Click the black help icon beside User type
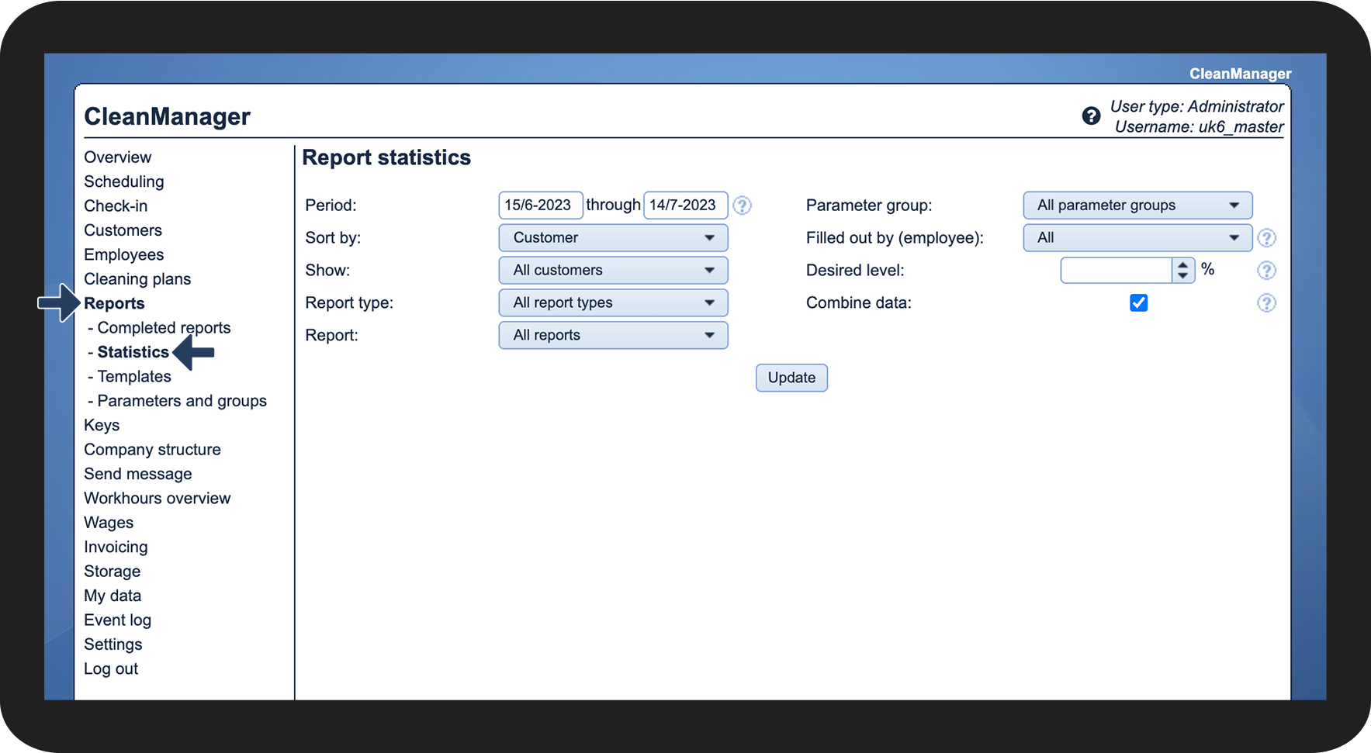 point(1091,116)
